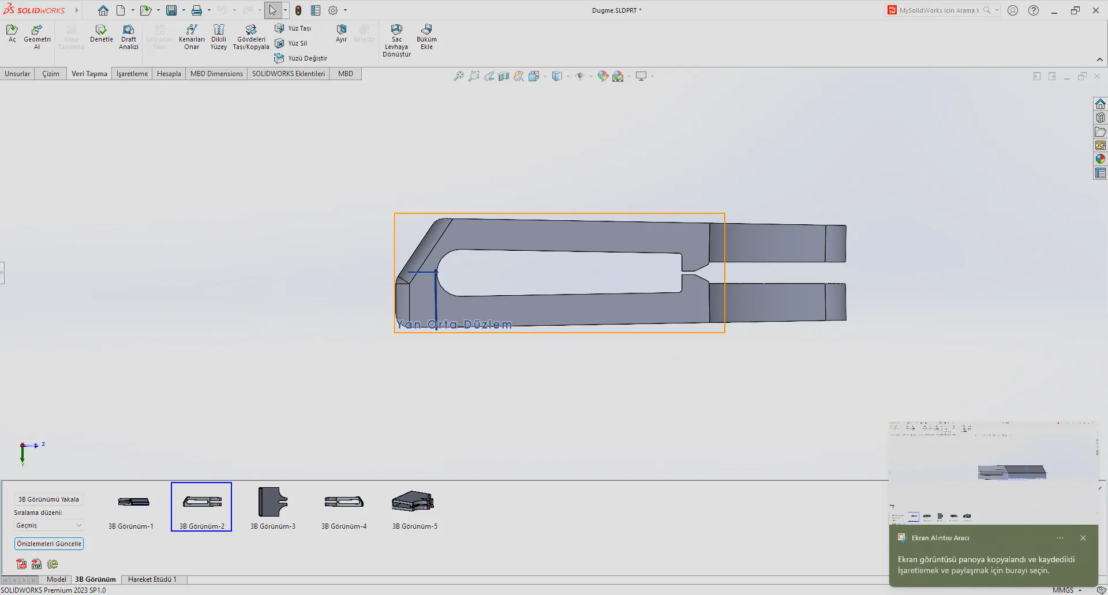Select the Büküm Ekle tool
The height and width of the screenshot is (595, 1108).
pos(426,37)
